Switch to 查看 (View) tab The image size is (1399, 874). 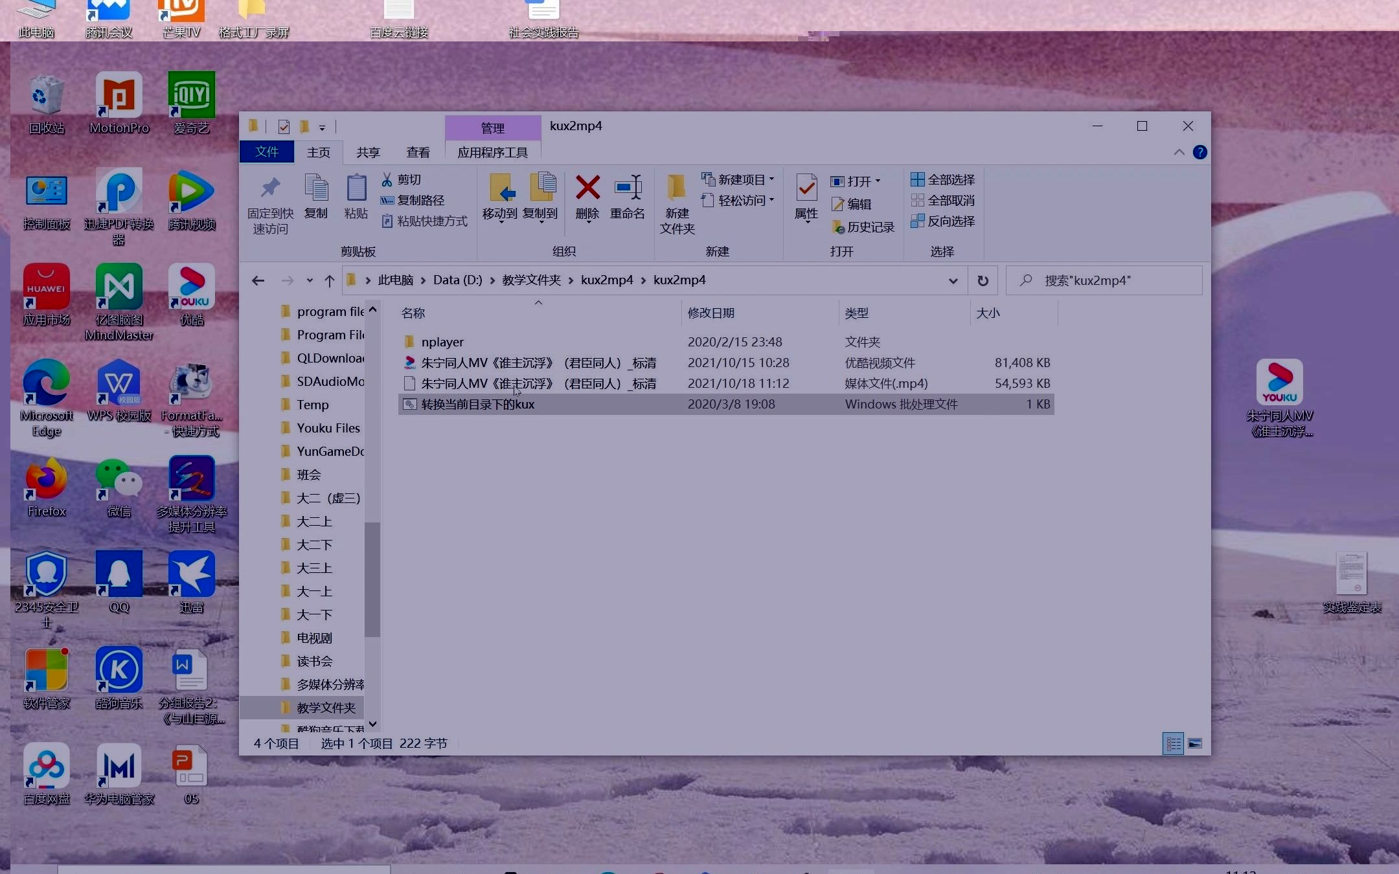point(418,152)
